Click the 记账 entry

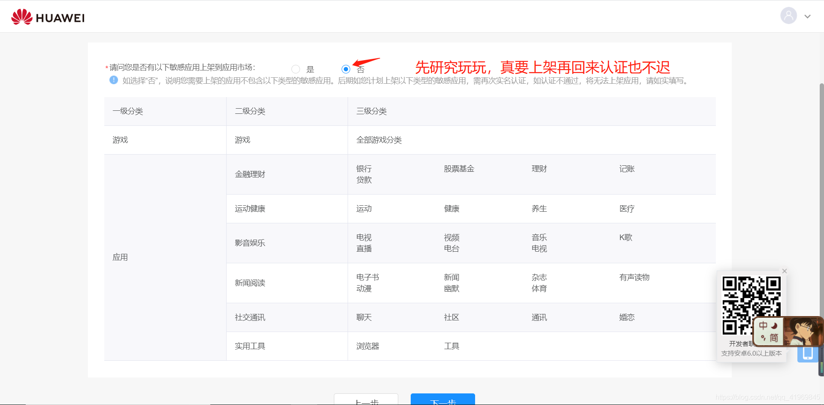[627, 169]
